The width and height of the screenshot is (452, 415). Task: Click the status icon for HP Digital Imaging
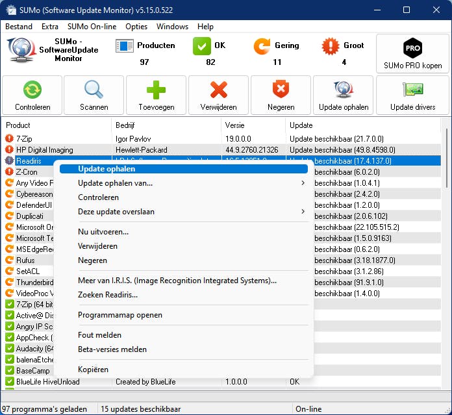click(x=9, y=149)
